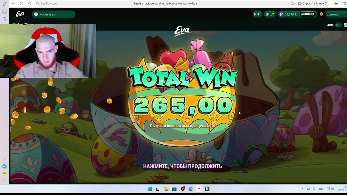Open the volume tray icon
Viewport: 347px width, 195px height.
pos(333,189)
